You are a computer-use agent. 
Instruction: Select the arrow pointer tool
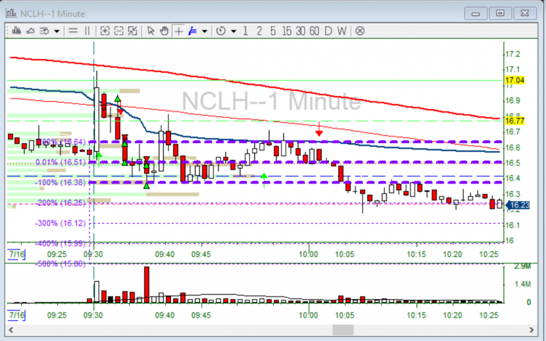pyautogui.click(x=151, y=31)
